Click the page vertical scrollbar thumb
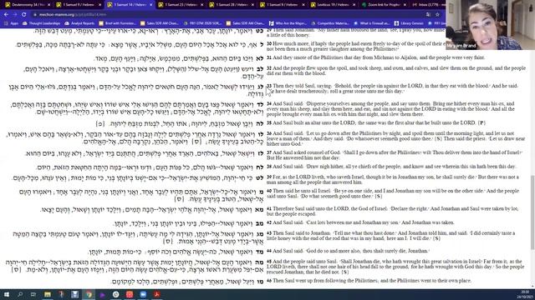 click(x=532, y=212)
